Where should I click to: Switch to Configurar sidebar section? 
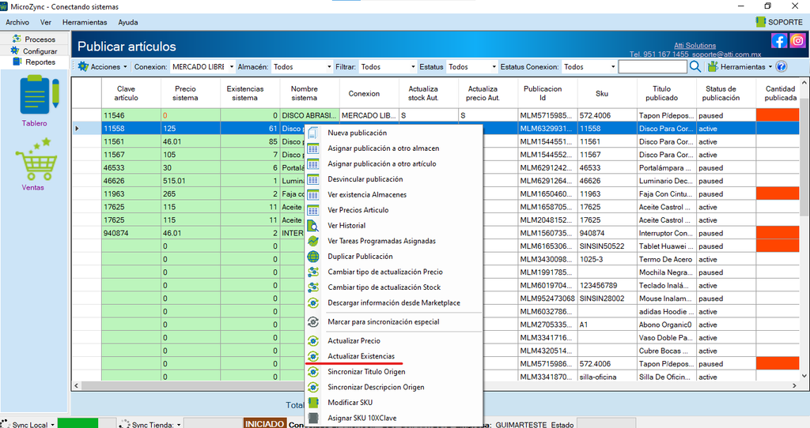(x=34, y=51)
